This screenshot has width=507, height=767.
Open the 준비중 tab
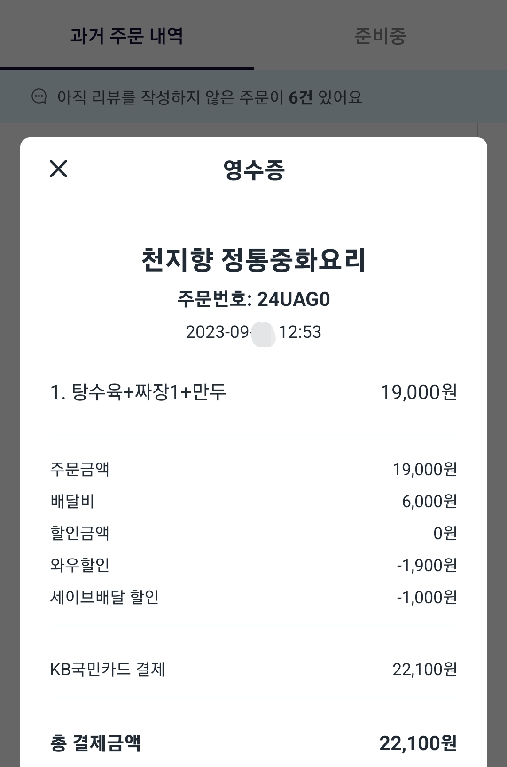(x=380, y=36)
